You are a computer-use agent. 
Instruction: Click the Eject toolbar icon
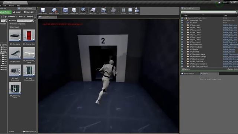136,10
